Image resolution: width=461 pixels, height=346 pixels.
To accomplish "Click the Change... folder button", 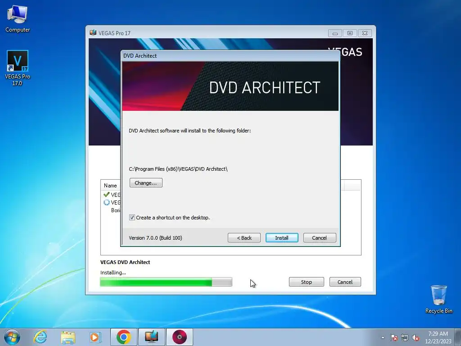I will [x=146, y=183].
